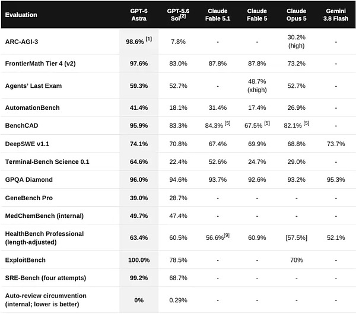356x323 pixels.
Task: Click the Claude Fable 5.1 column header
Action: [x=218, y=15]
